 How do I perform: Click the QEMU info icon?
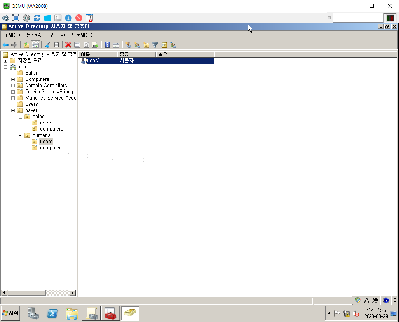coord(68,18)
